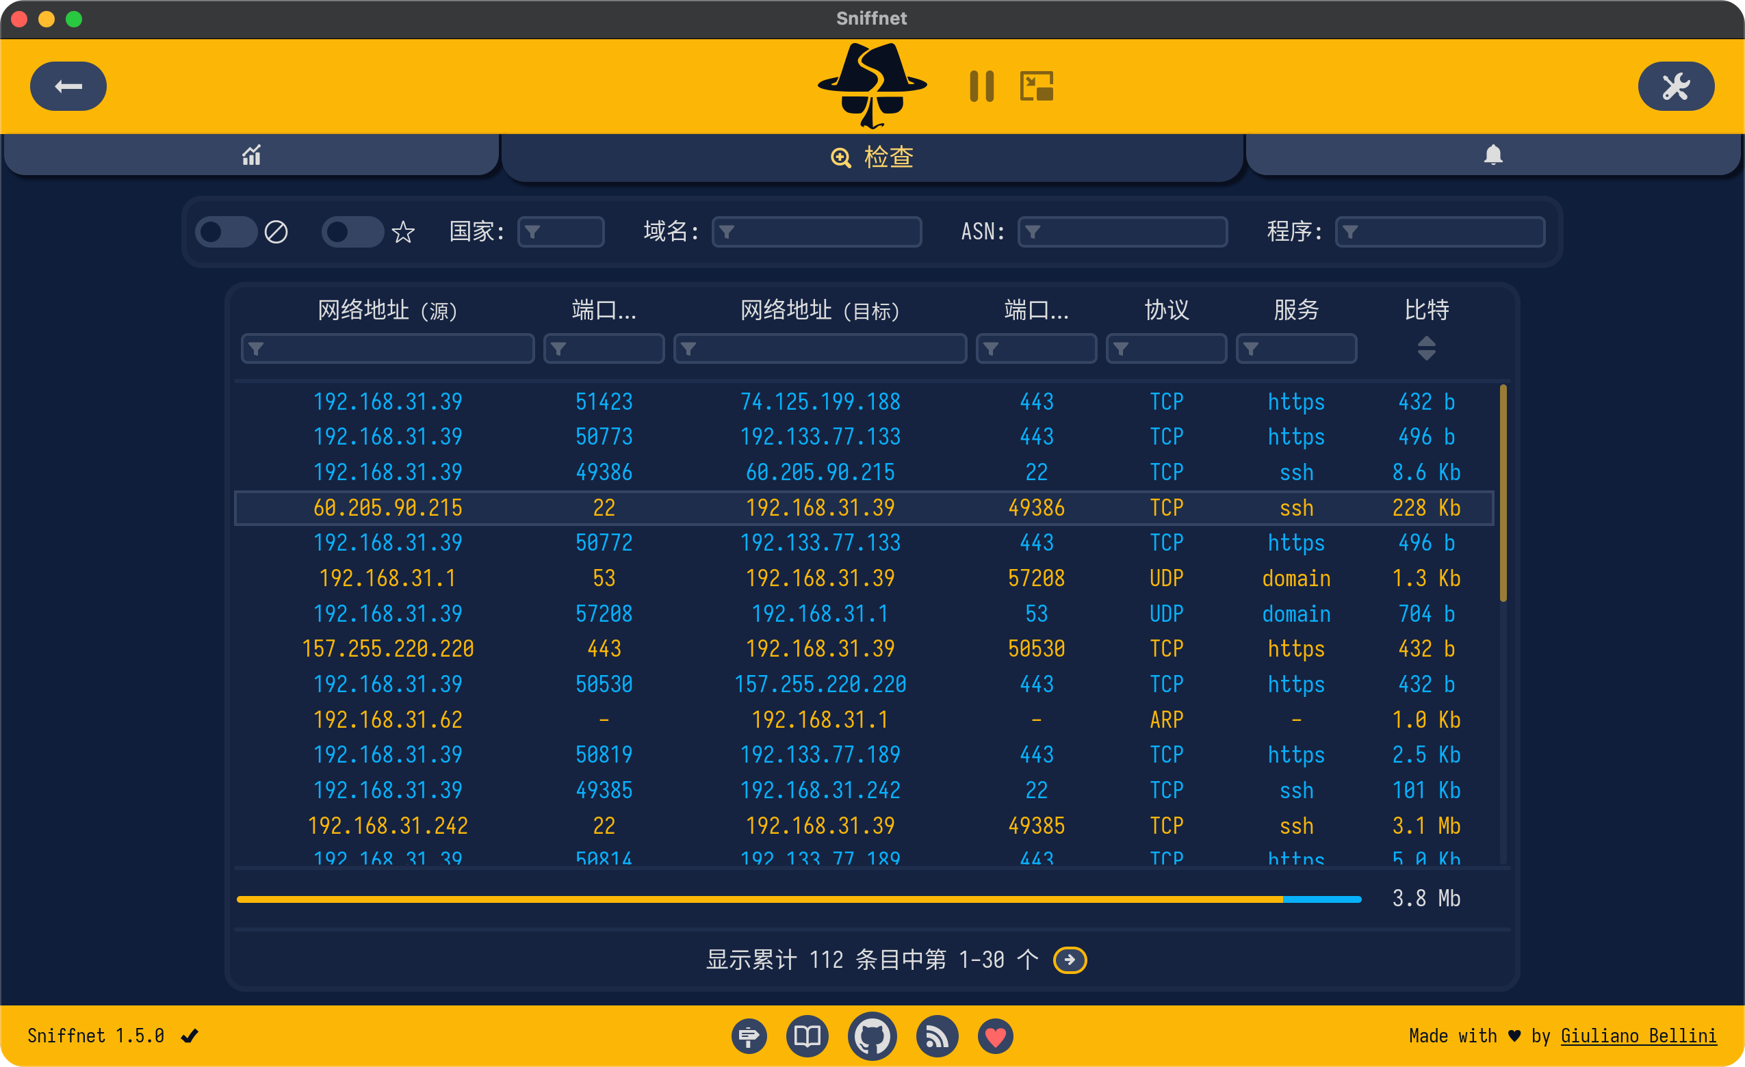The width and height of the screenshot is (1745, 1067).
Task: Open settings with the wrench icon
Action: (x=1676, y=86)
